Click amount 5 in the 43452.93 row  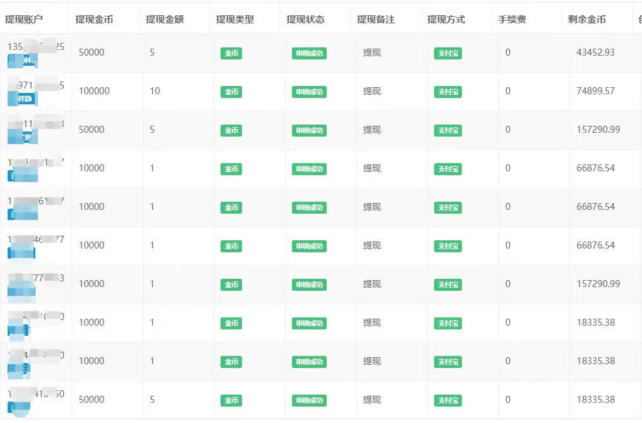pos(152,52)
